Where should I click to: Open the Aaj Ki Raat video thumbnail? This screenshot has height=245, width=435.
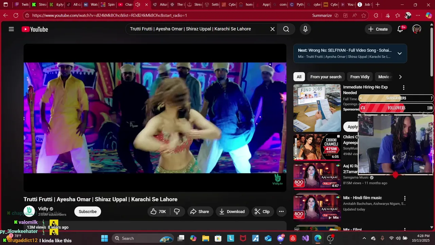tap(317, 176)
